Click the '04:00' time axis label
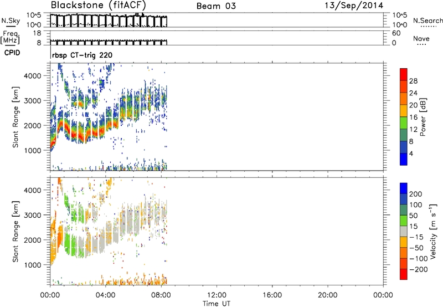The height and width of the screenshot is (307, 443). [x=106, y=295]
